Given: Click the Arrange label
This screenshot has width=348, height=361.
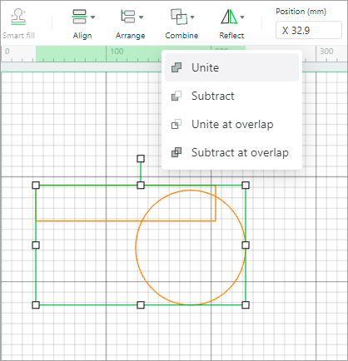Looking at the screenshot, I should tap(131, 36).
